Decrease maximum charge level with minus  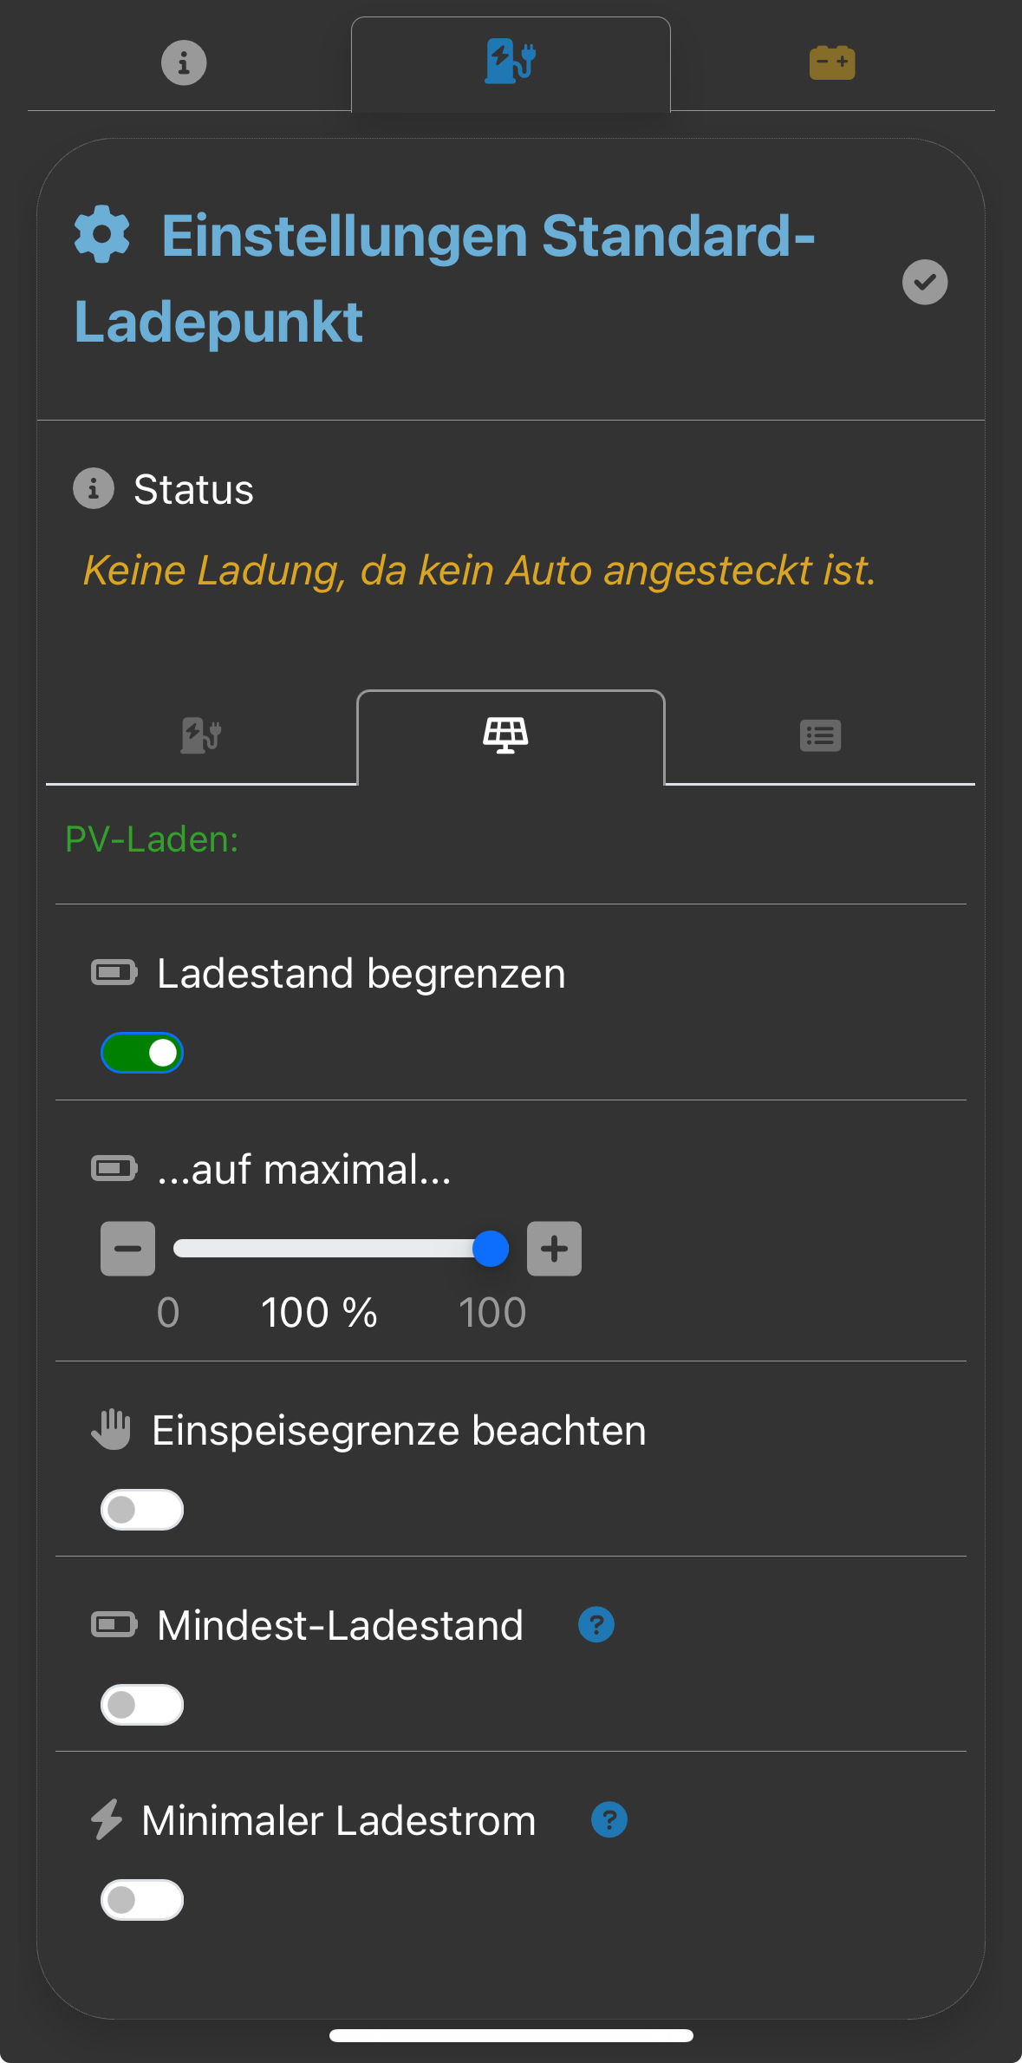127,1249
